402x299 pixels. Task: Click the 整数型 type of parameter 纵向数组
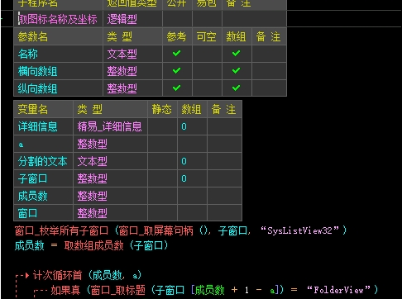pyautogui.click(x=122, y=88)
